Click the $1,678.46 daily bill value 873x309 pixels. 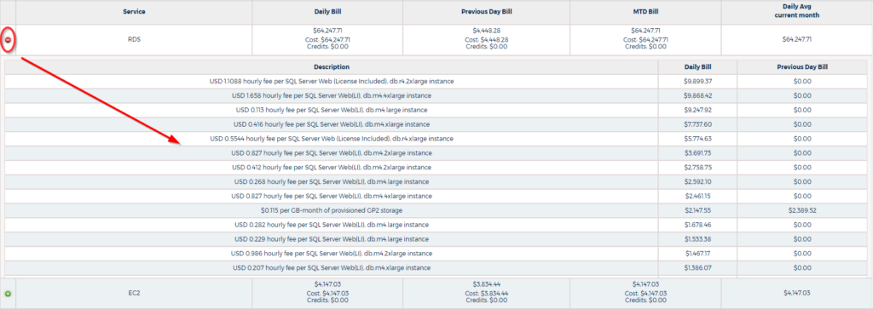(697, 225)
